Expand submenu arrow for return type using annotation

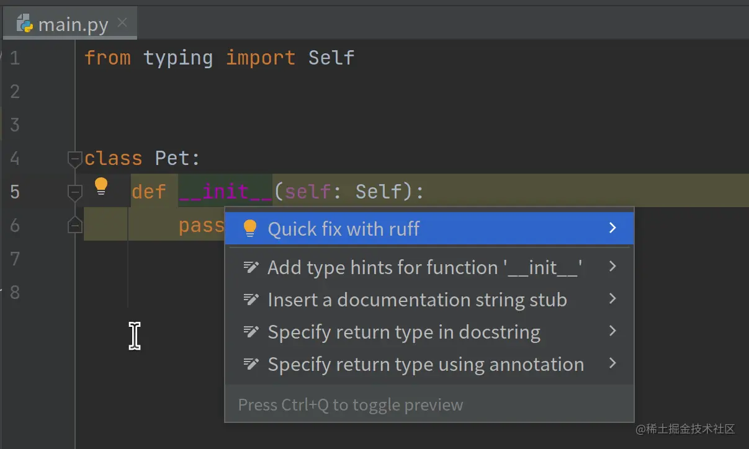612,363
